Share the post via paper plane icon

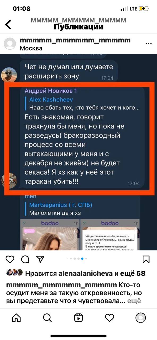pos(40,259)
